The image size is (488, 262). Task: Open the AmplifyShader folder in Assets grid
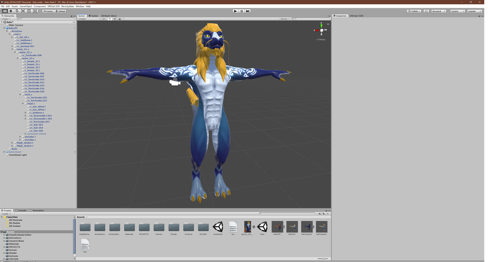pos(85,228)
